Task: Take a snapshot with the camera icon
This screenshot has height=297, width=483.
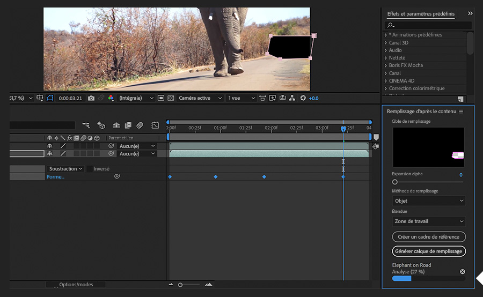Action: (91, 98)
